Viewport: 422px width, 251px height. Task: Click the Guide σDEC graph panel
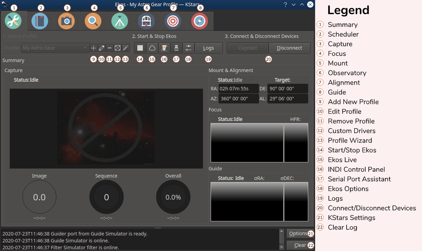[x=296, y=202]
